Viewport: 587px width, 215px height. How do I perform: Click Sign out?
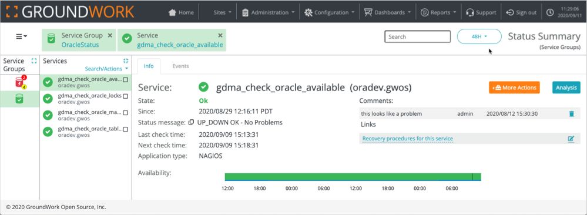[x=521, y=12]
